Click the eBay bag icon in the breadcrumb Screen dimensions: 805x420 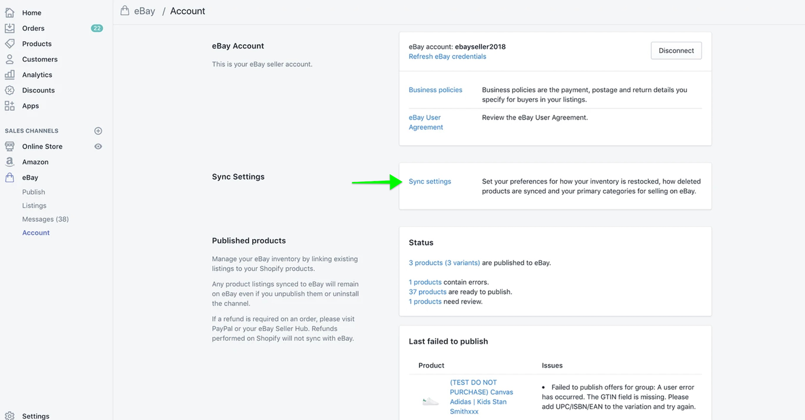point(124,10)
